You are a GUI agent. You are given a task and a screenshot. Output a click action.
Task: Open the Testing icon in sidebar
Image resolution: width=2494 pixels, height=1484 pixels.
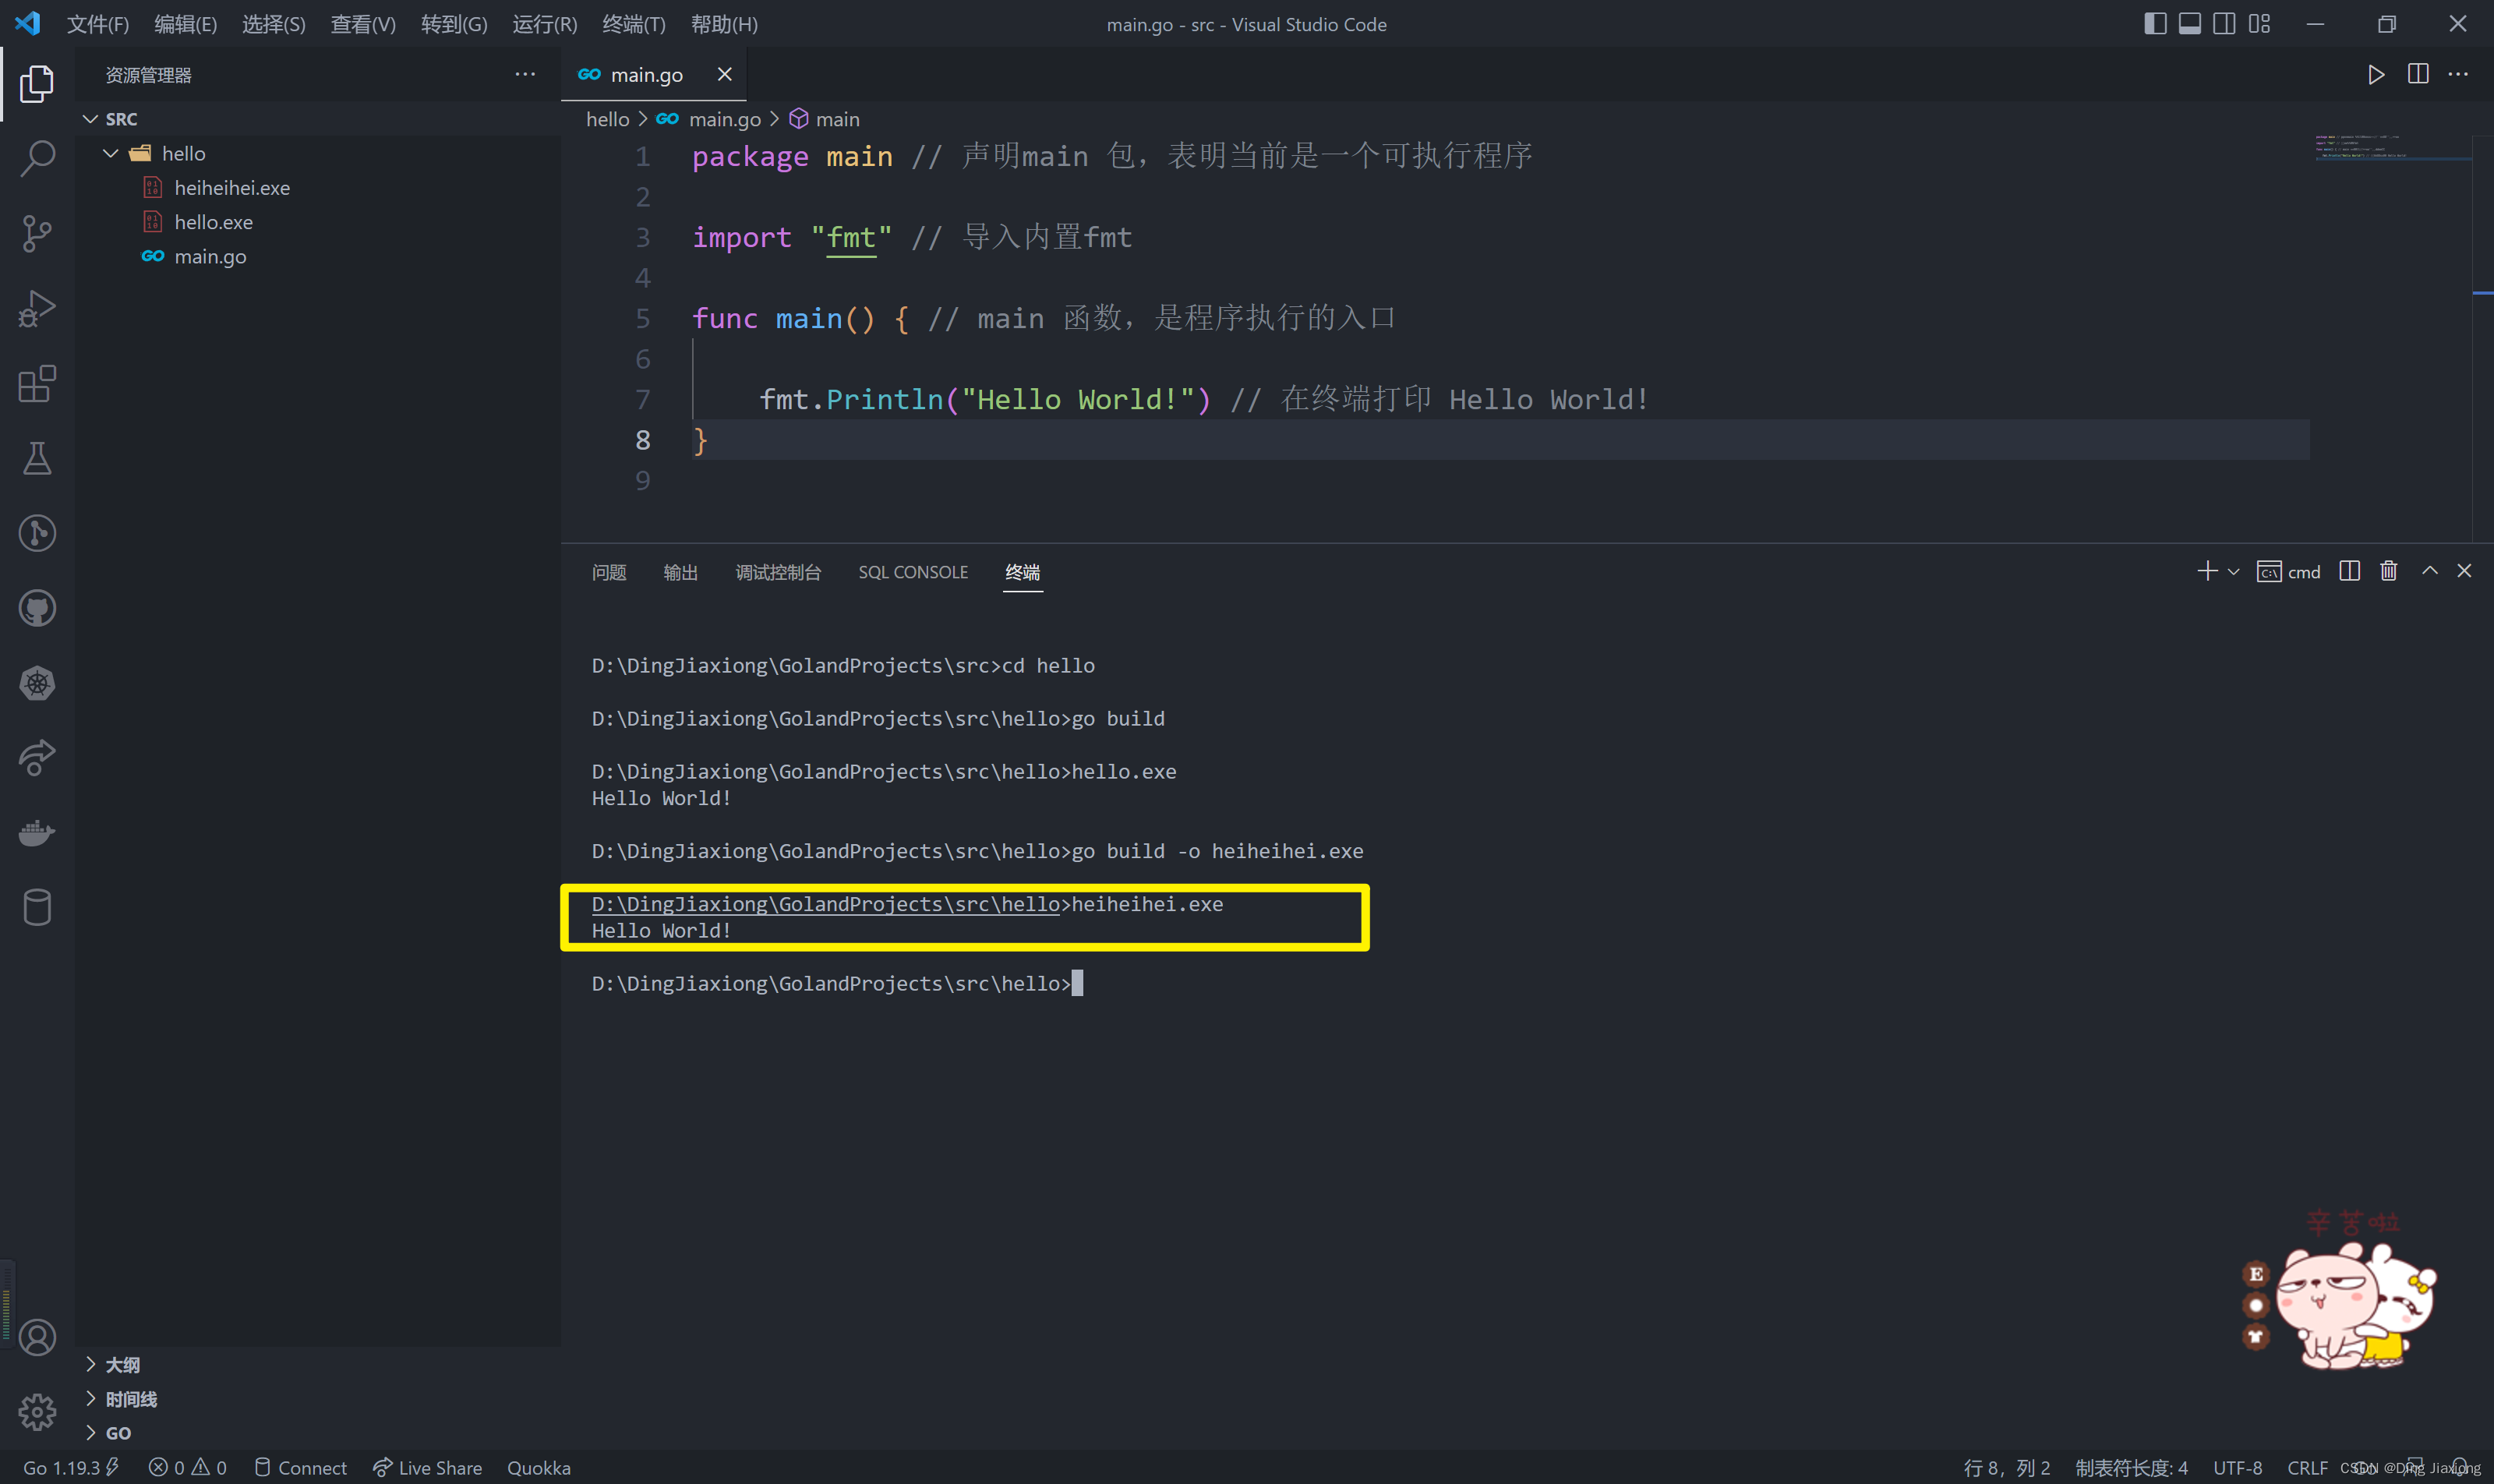(39, 458)
